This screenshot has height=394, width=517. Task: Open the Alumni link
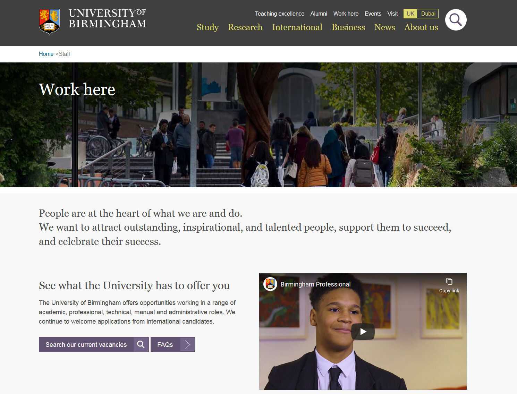pos(319,14)
